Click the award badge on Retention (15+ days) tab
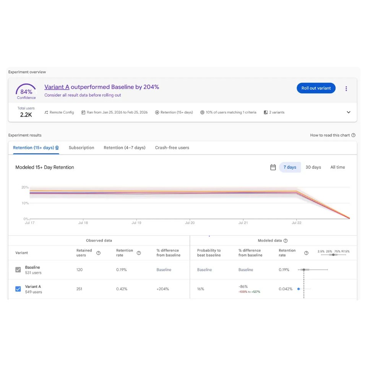The height and width of the screenshot is (367, 367). coord(57,148)
